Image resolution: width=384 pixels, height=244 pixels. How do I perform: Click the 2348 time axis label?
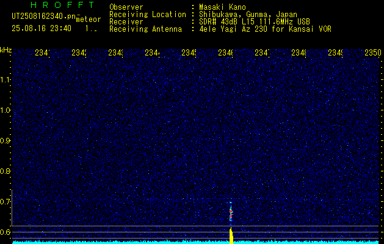click(299, 52)
